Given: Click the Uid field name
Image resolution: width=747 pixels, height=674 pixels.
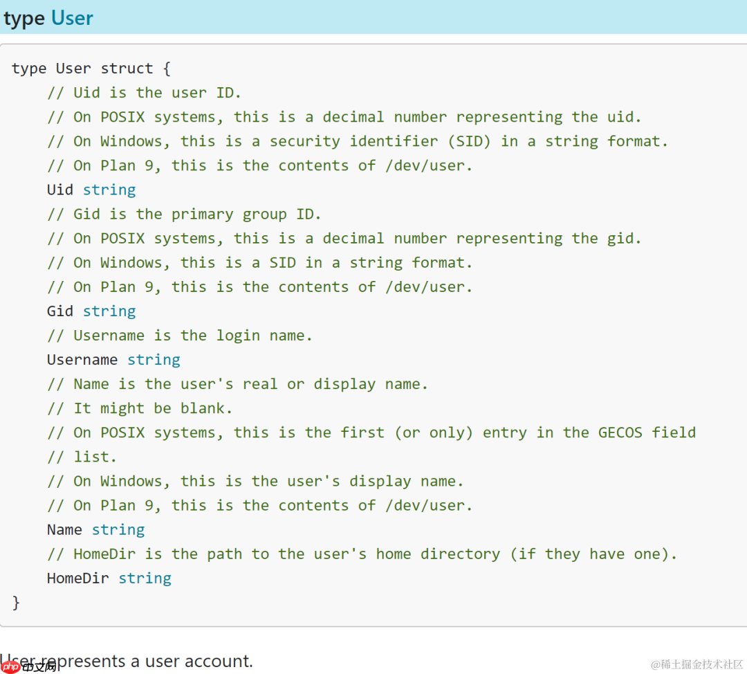Looking at the screenshot, I should click(60, 190).
